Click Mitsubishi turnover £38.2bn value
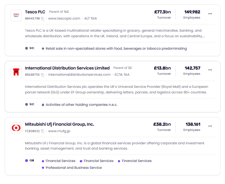The image size is (225, 184). coord(162,124)
